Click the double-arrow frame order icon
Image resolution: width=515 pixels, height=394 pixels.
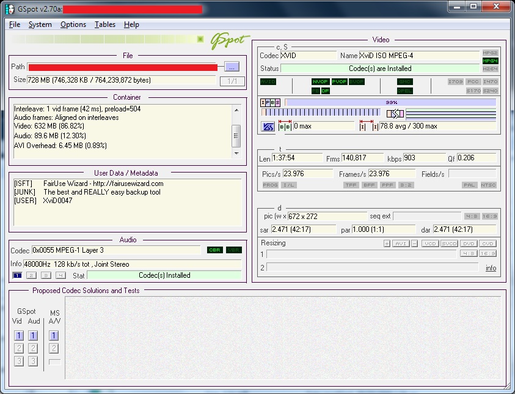[395, 114]
